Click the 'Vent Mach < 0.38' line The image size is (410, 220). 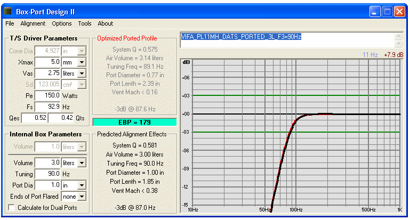(x=135, y=191)
